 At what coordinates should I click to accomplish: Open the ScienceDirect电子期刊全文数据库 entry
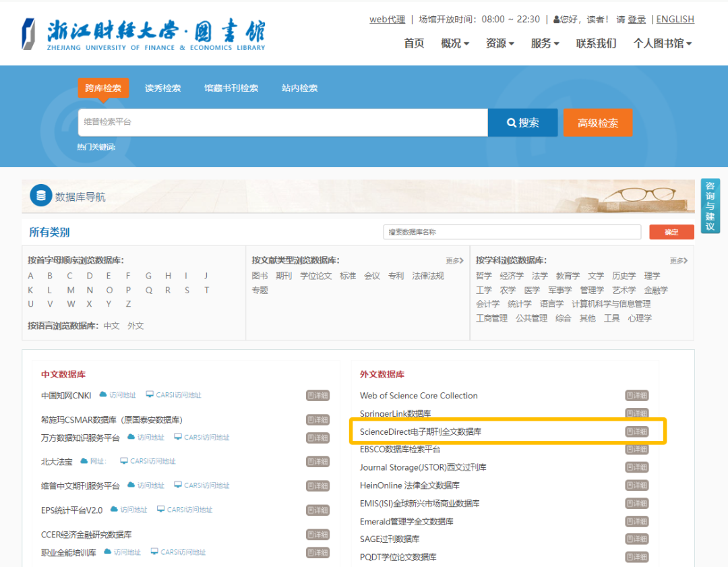(x=421, y=432)
